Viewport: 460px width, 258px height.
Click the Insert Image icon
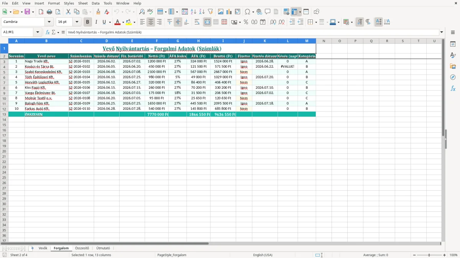tap(221, 12)
